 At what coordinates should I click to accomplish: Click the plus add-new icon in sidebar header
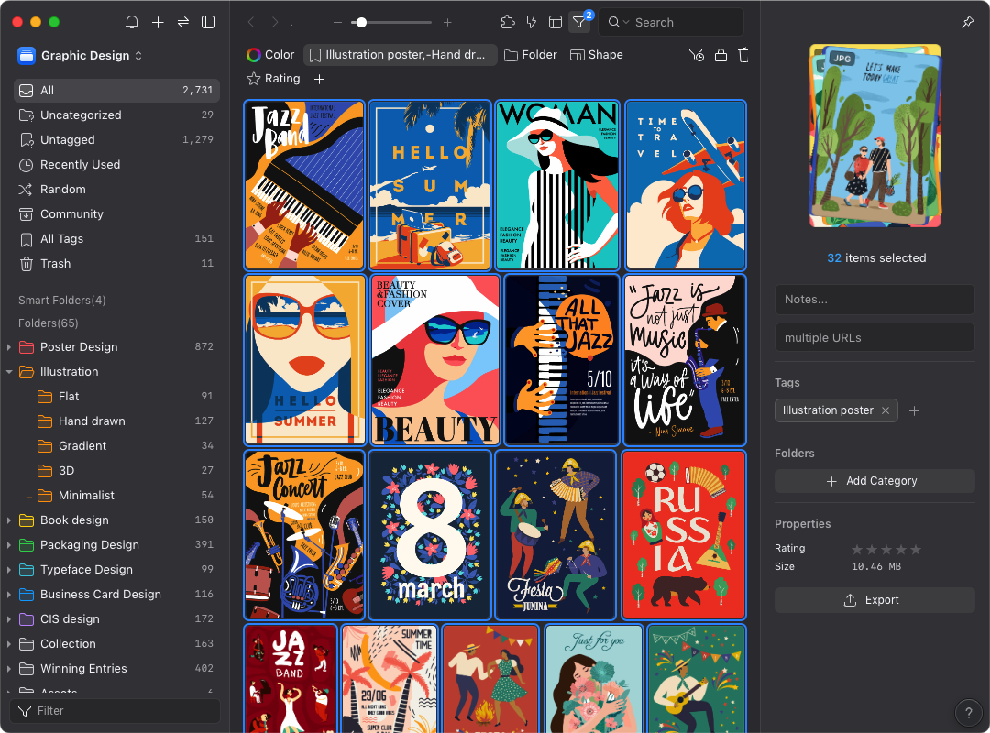pos(158,22)
